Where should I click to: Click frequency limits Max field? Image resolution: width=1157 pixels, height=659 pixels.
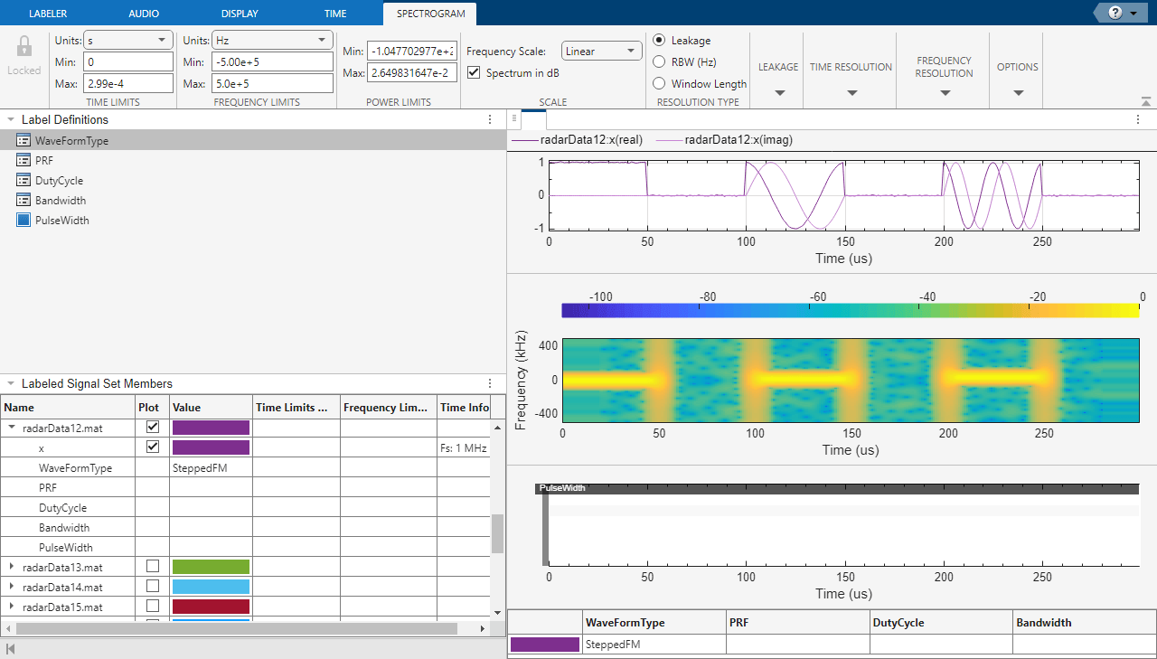pyautogui.click(x=272, y=83)
